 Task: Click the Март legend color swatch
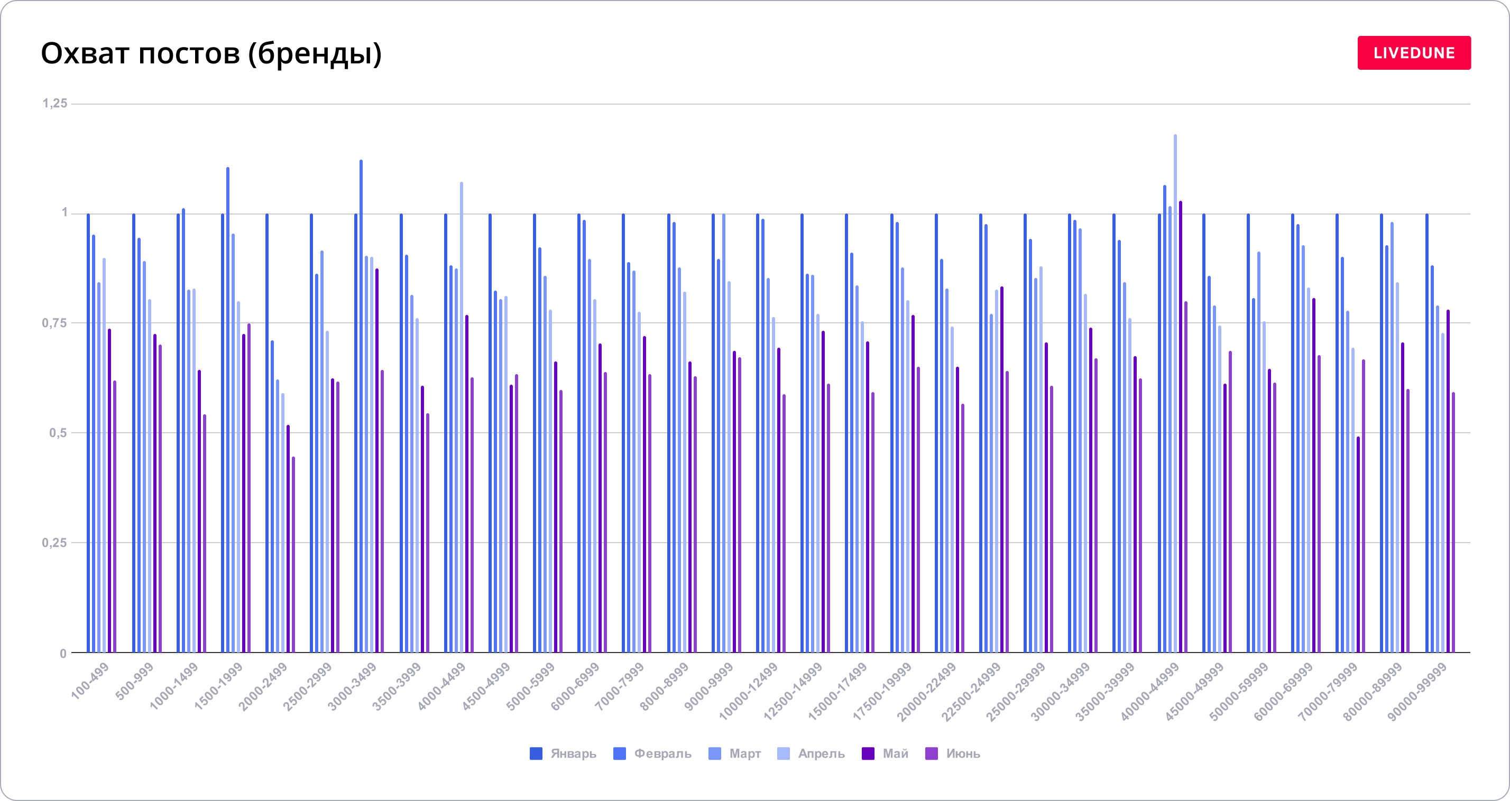[715, 753]
